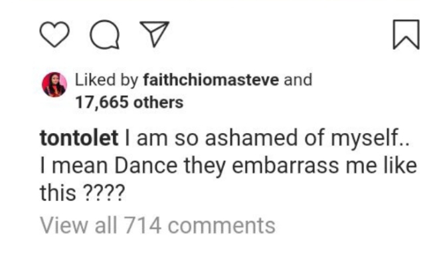Click the word "and" after faithchiomasteve
The width and height of the screenshot is (439, 278).
pyautogui.click(x=298, y=80)
